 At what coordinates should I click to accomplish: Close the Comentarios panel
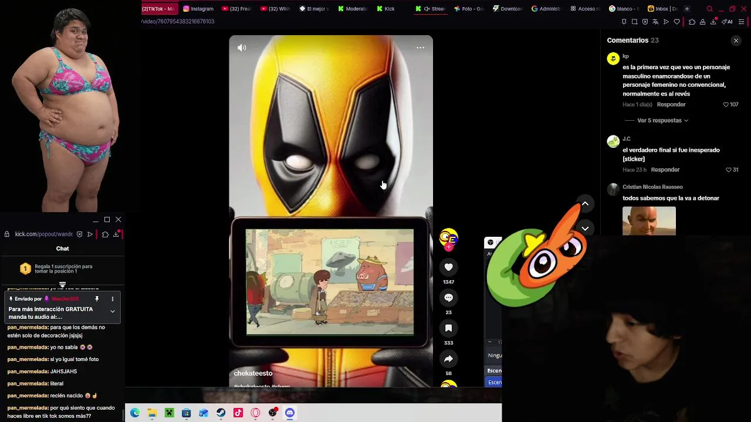pyautogui.click(x=736, y=40)
